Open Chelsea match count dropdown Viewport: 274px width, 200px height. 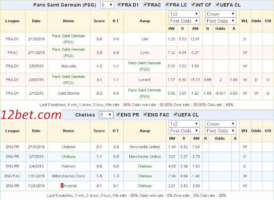coord(106,115)
